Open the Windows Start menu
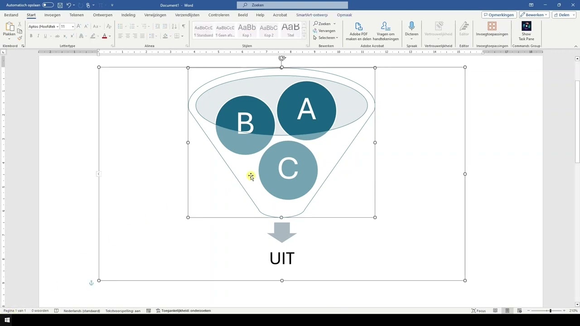The width and height of the screenshot is (580, 326). pos(7,321)
